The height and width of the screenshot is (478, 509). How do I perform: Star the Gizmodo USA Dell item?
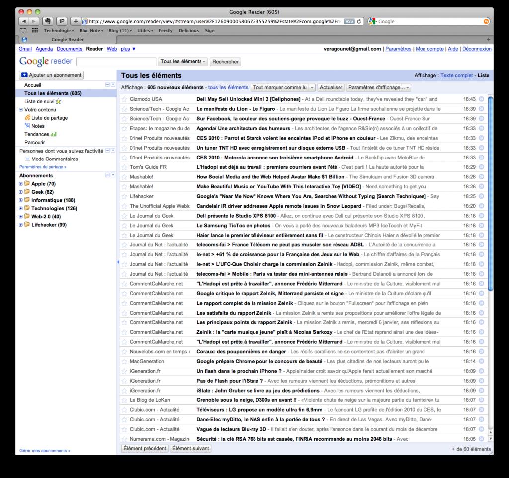click(124, 99)
